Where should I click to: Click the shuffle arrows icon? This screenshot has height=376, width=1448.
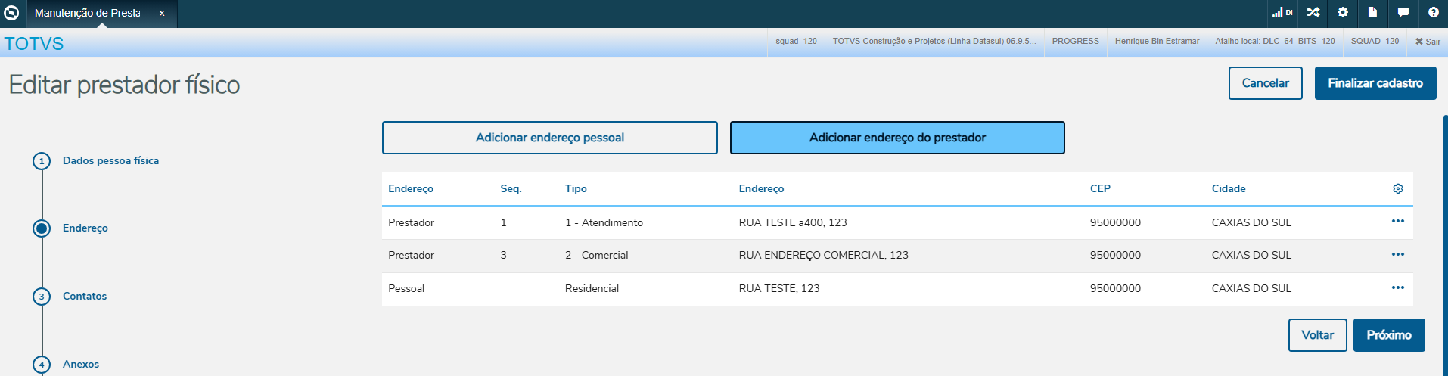pos(1313,13)
